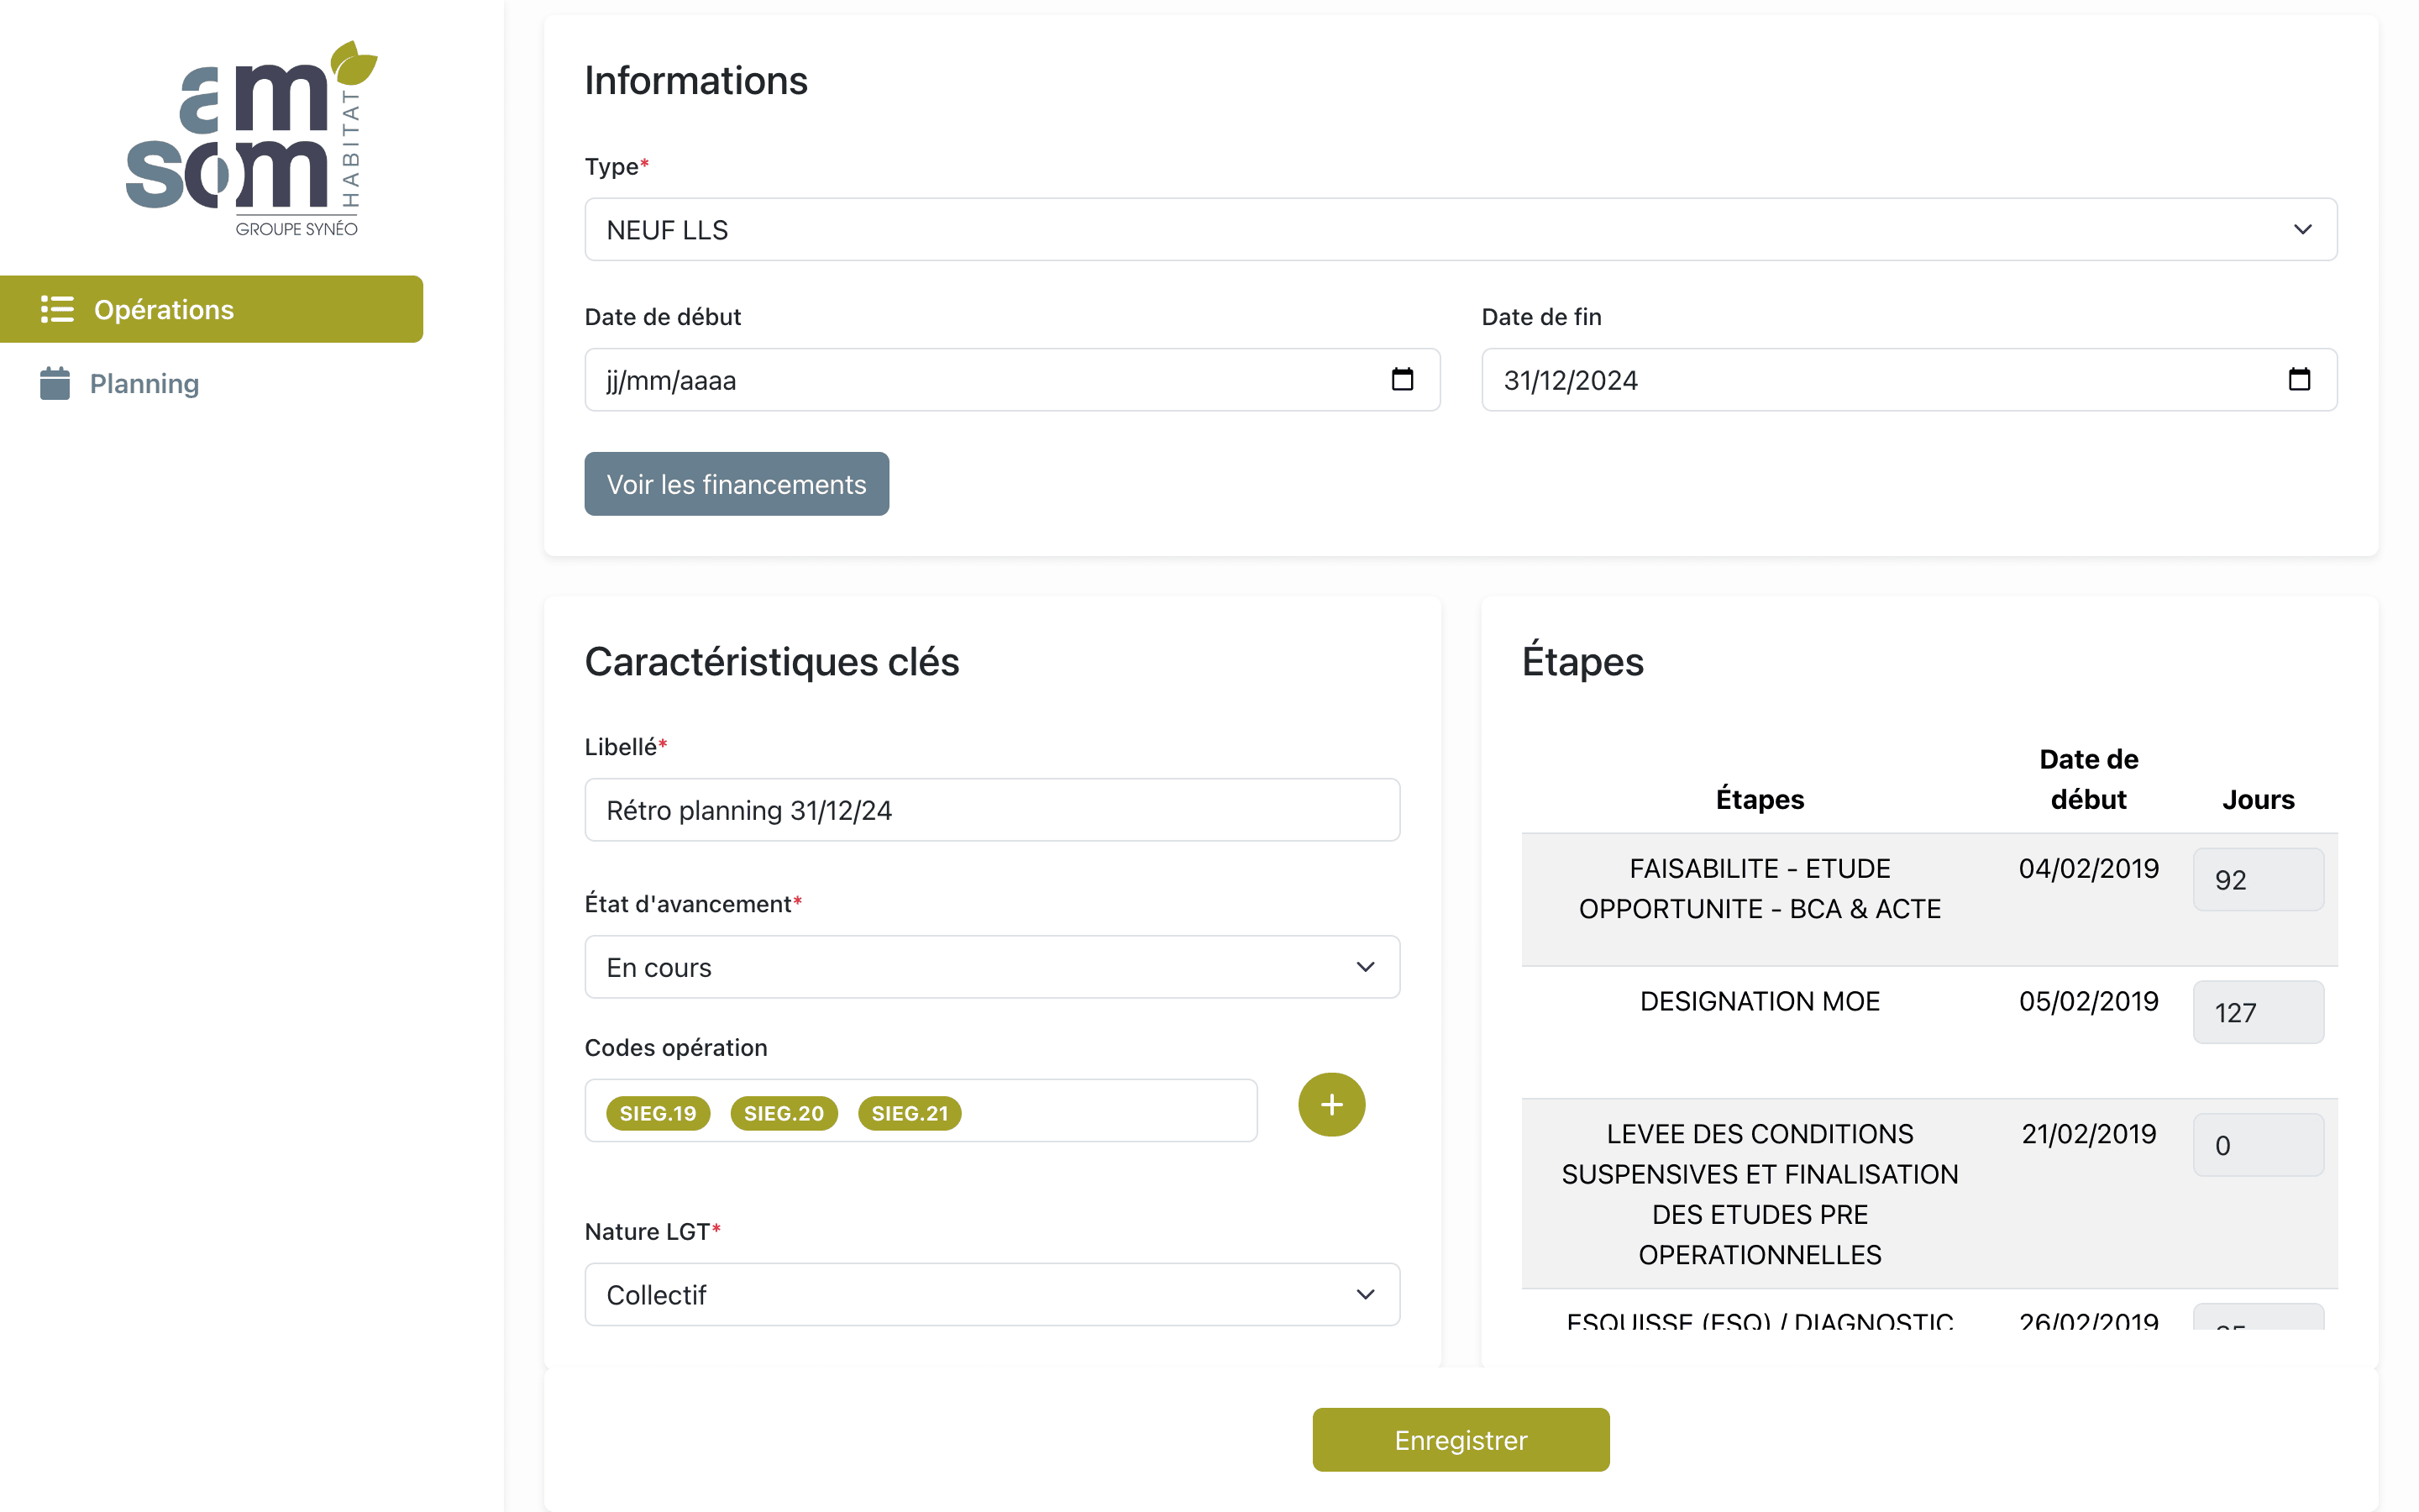Screen dimensions: 2419x1512
Task: Select the SIEG.19 code tag
Action: click(658, 1113)
